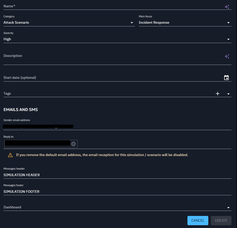
Task: Open the Main focus dropdown
Action: 228,23
